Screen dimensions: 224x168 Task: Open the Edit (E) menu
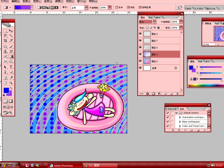coord(16,1)
